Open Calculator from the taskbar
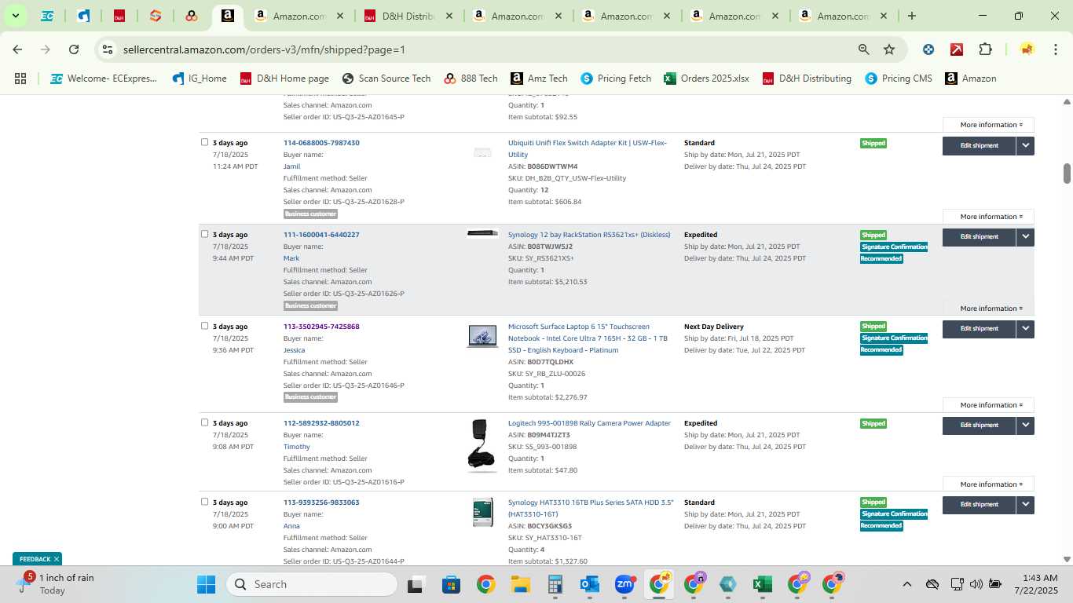 (555, 584)
